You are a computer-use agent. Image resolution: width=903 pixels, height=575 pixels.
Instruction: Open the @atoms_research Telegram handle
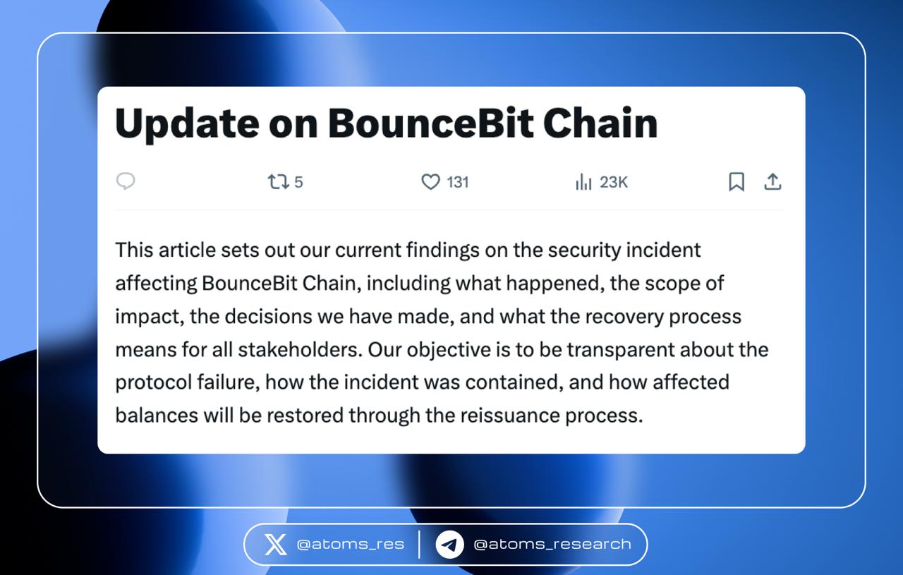552,544
